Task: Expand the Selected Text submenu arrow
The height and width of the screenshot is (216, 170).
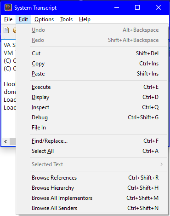Action: tap(161, 164)
